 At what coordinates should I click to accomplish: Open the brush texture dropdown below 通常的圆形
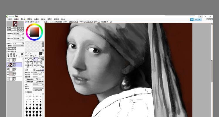coord(37,82)
